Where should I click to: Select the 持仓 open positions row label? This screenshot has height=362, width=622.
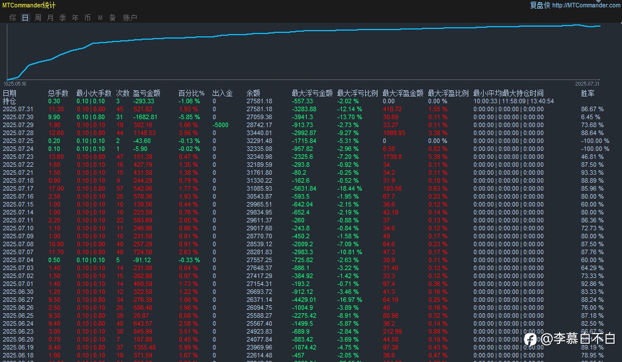(10, 101)
